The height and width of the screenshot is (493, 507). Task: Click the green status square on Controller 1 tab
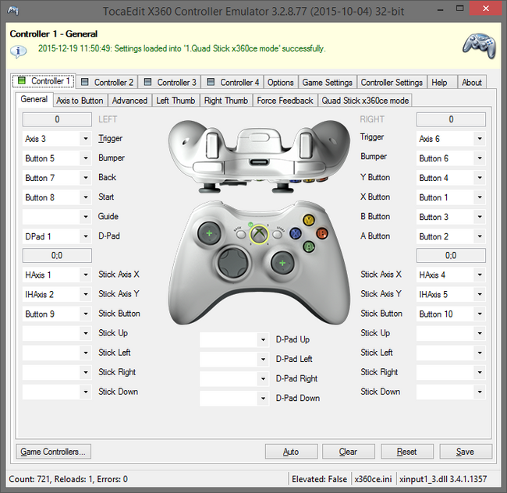[22, 80]
